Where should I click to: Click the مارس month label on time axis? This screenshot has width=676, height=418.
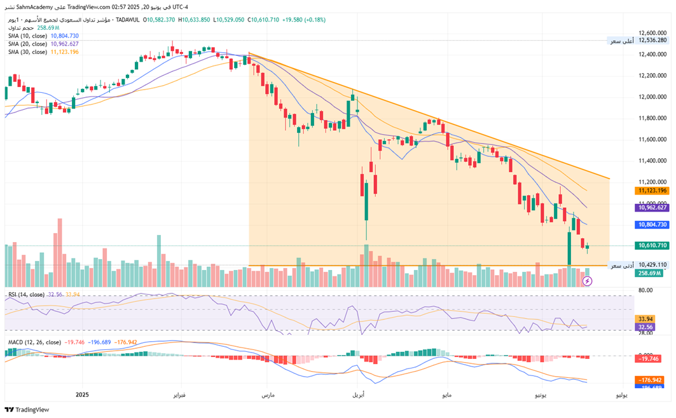268,394
